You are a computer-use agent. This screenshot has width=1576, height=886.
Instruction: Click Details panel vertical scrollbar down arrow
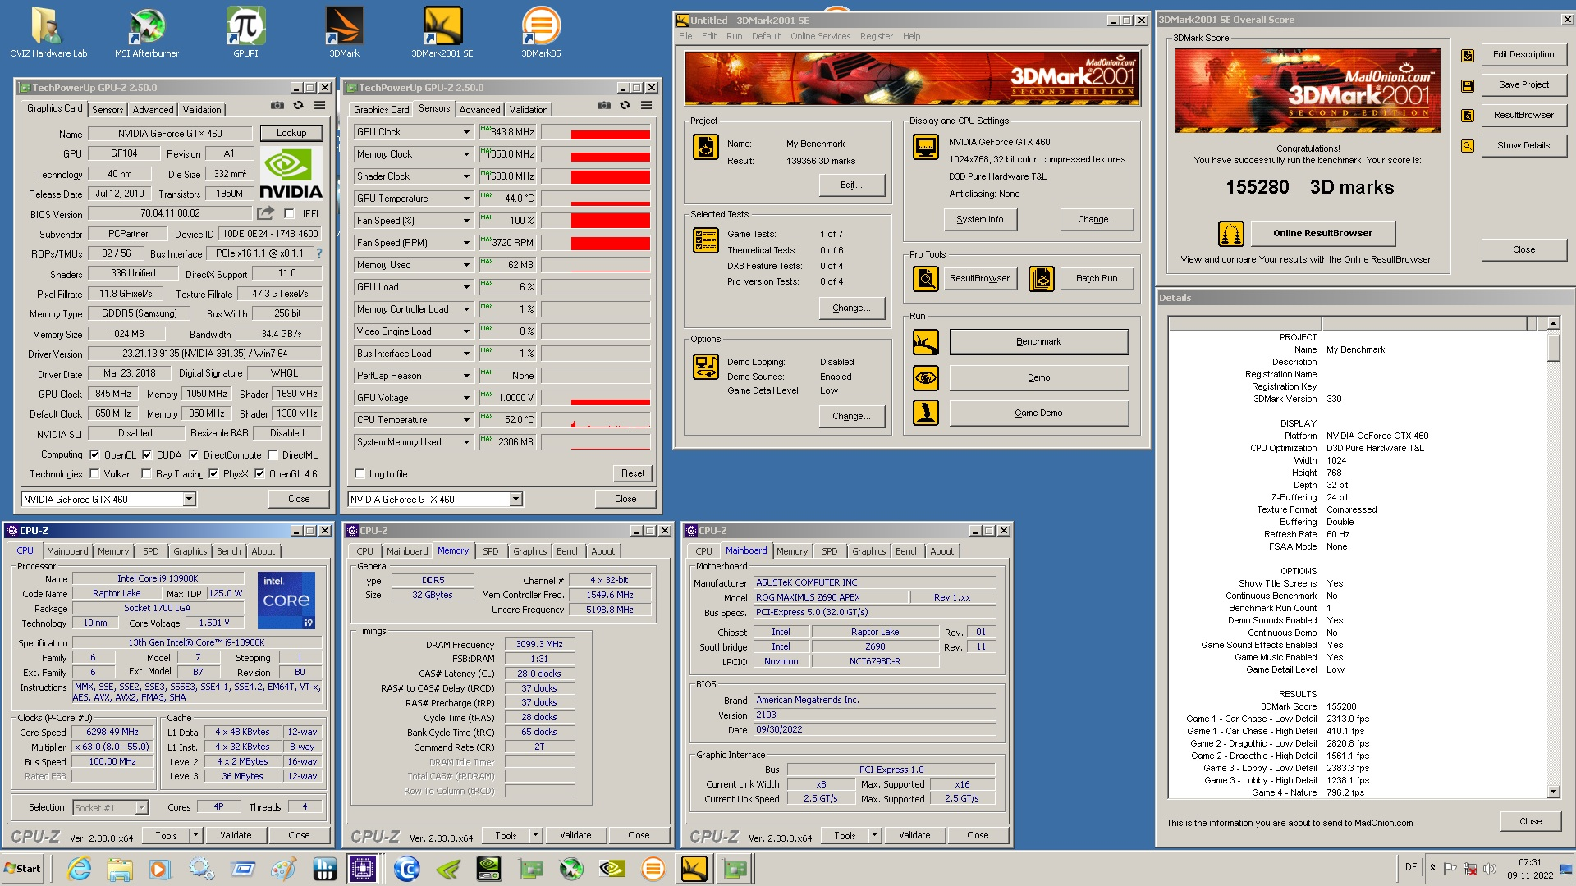[x=1553, y=792]
